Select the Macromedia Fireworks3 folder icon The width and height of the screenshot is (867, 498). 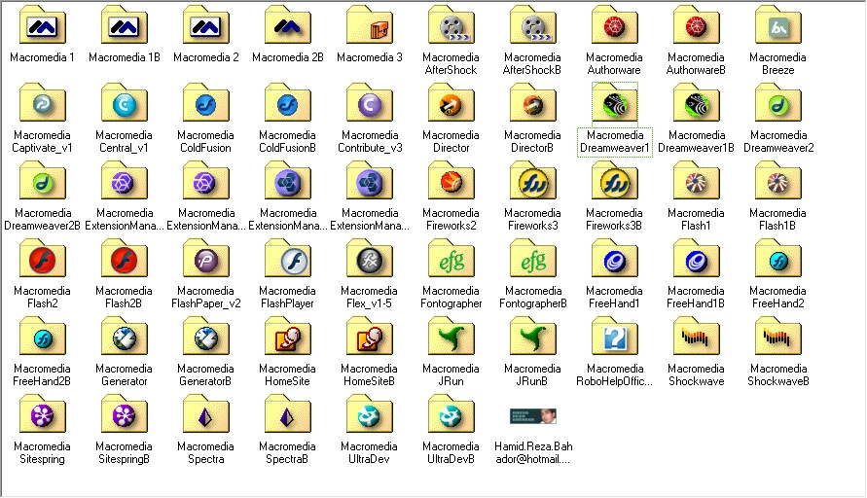click(532, 180)
